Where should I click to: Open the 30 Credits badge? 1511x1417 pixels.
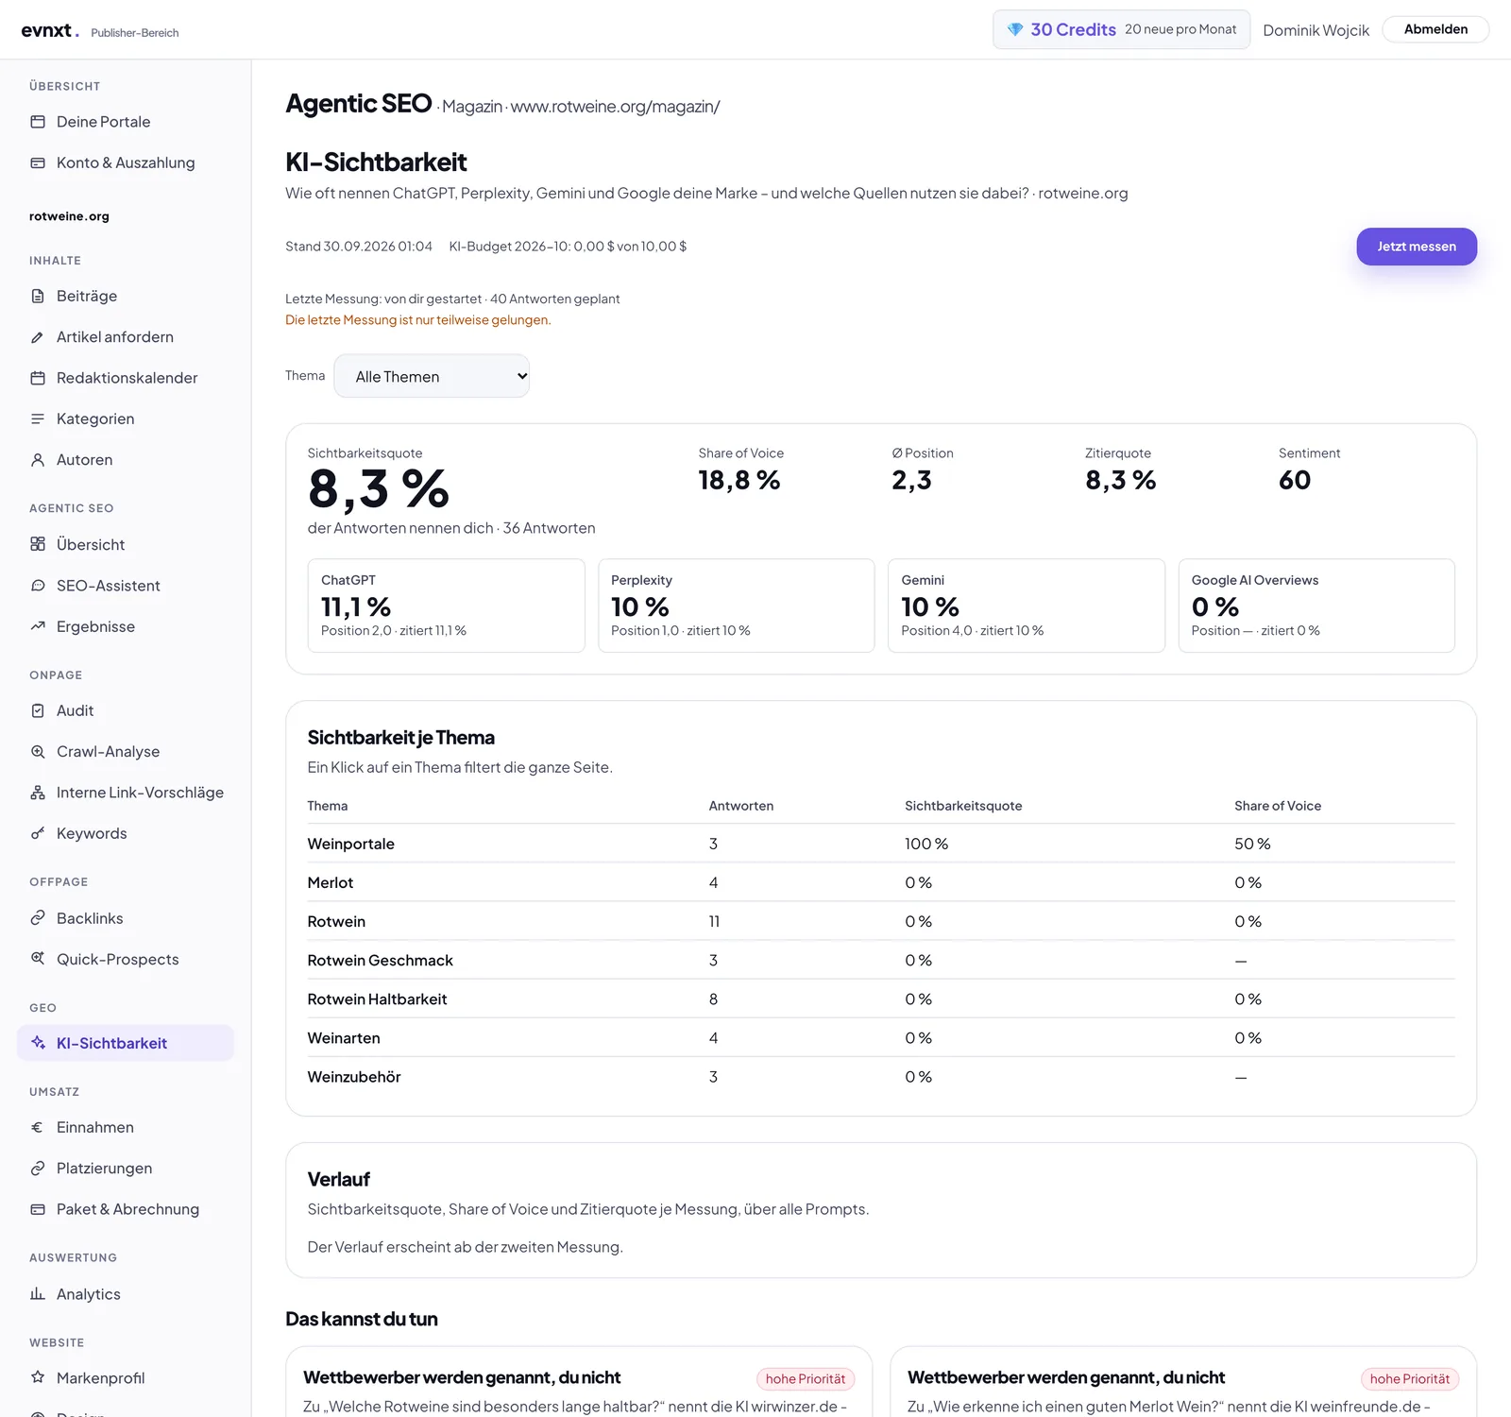pos(1121,29)
